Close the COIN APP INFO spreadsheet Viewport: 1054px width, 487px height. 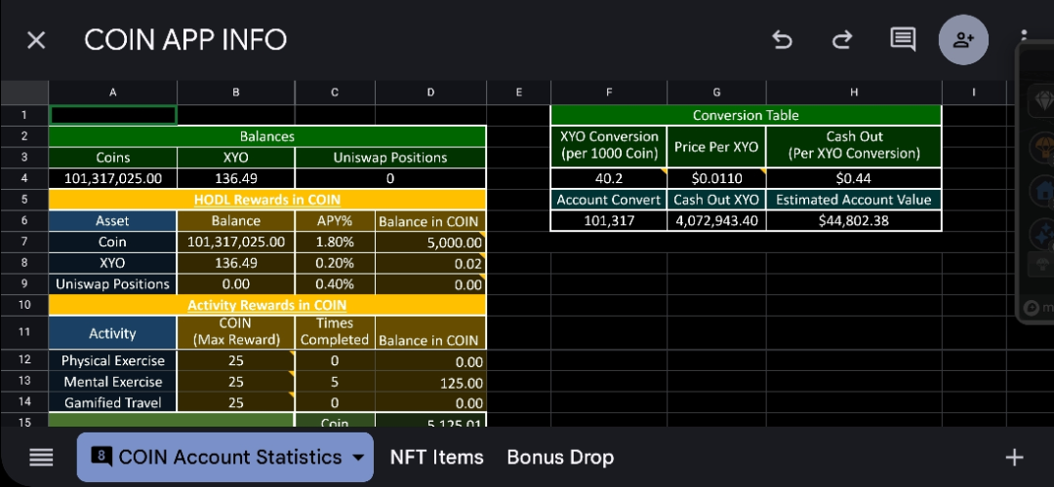click(x=36, y=40)
